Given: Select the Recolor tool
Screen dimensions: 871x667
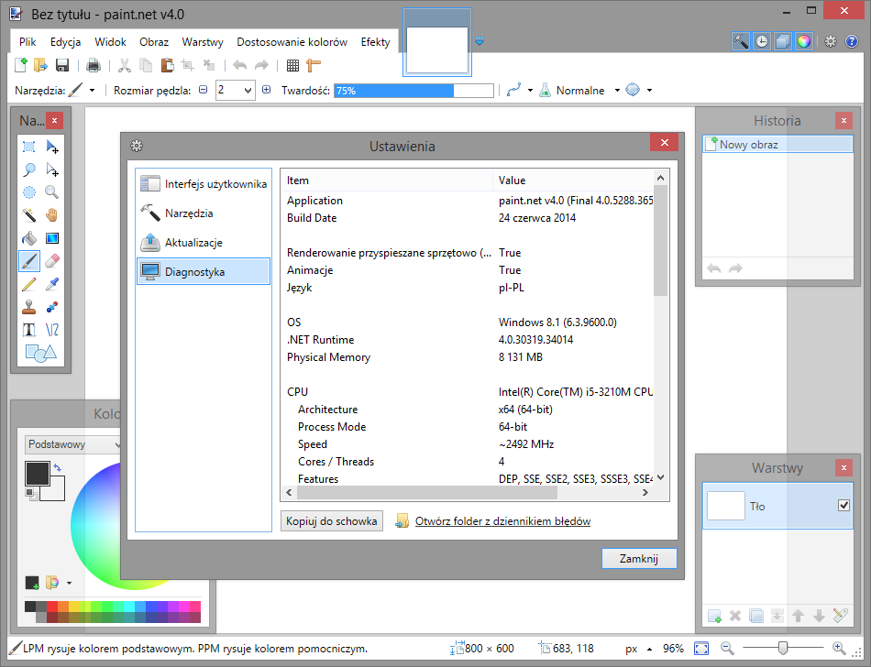Looking at the screenshot, I should click(x=52, y=307).
